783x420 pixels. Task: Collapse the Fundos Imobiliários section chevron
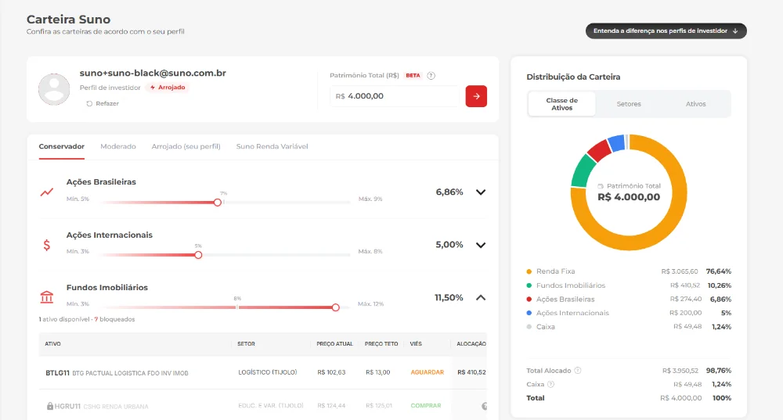(481, 298)
